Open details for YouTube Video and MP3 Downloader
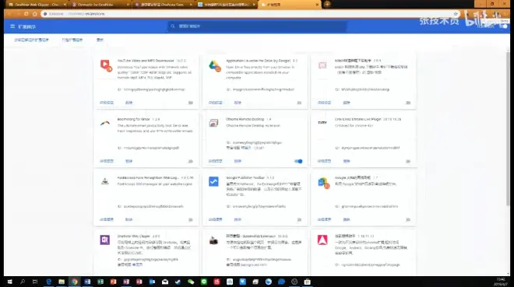Image resolution: width=514 pixels, height=287 pixels. pos(107,103)
